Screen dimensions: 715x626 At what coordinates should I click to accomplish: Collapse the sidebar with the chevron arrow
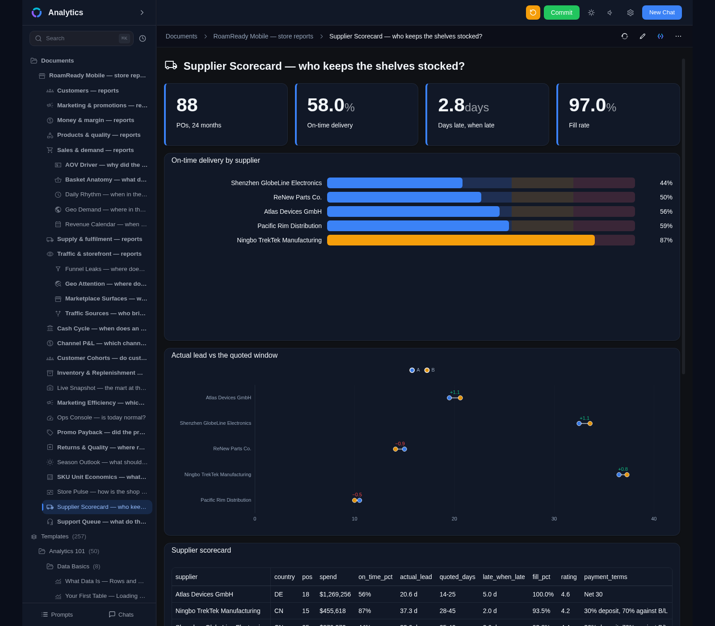[x=142, y=13]
